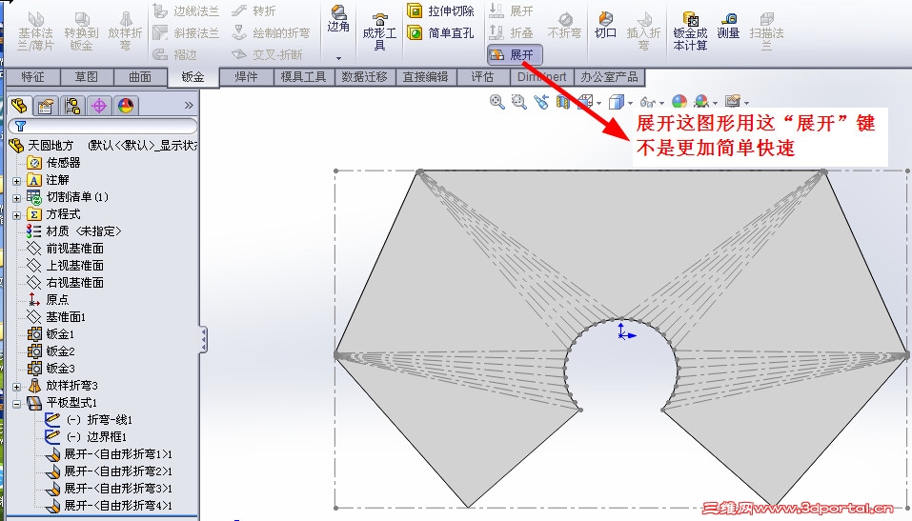
Task: Switch to the Sketch (草图) tab
Action: [87, 77]
